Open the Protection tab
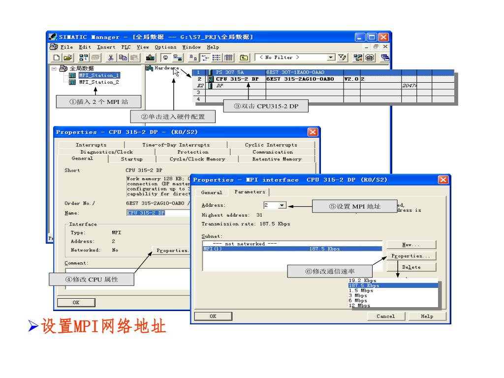This screenshot has width=504, height=378. 193,152
